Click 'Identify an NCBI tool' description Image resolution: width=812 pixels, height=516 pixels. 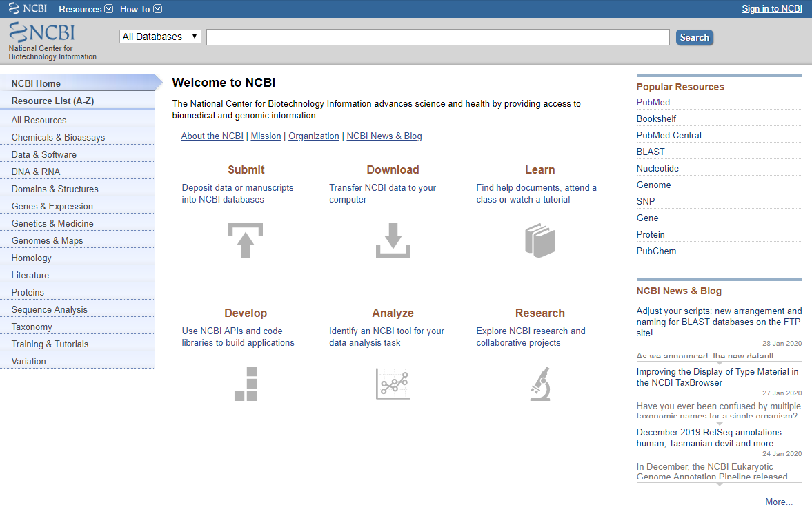(386, 337)
